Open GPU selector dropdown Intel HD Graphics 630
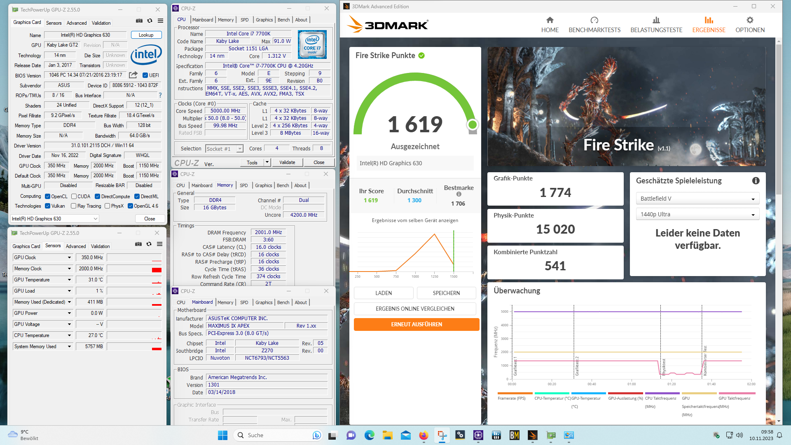This screenshot has width=791, height=445. point(55,219)
